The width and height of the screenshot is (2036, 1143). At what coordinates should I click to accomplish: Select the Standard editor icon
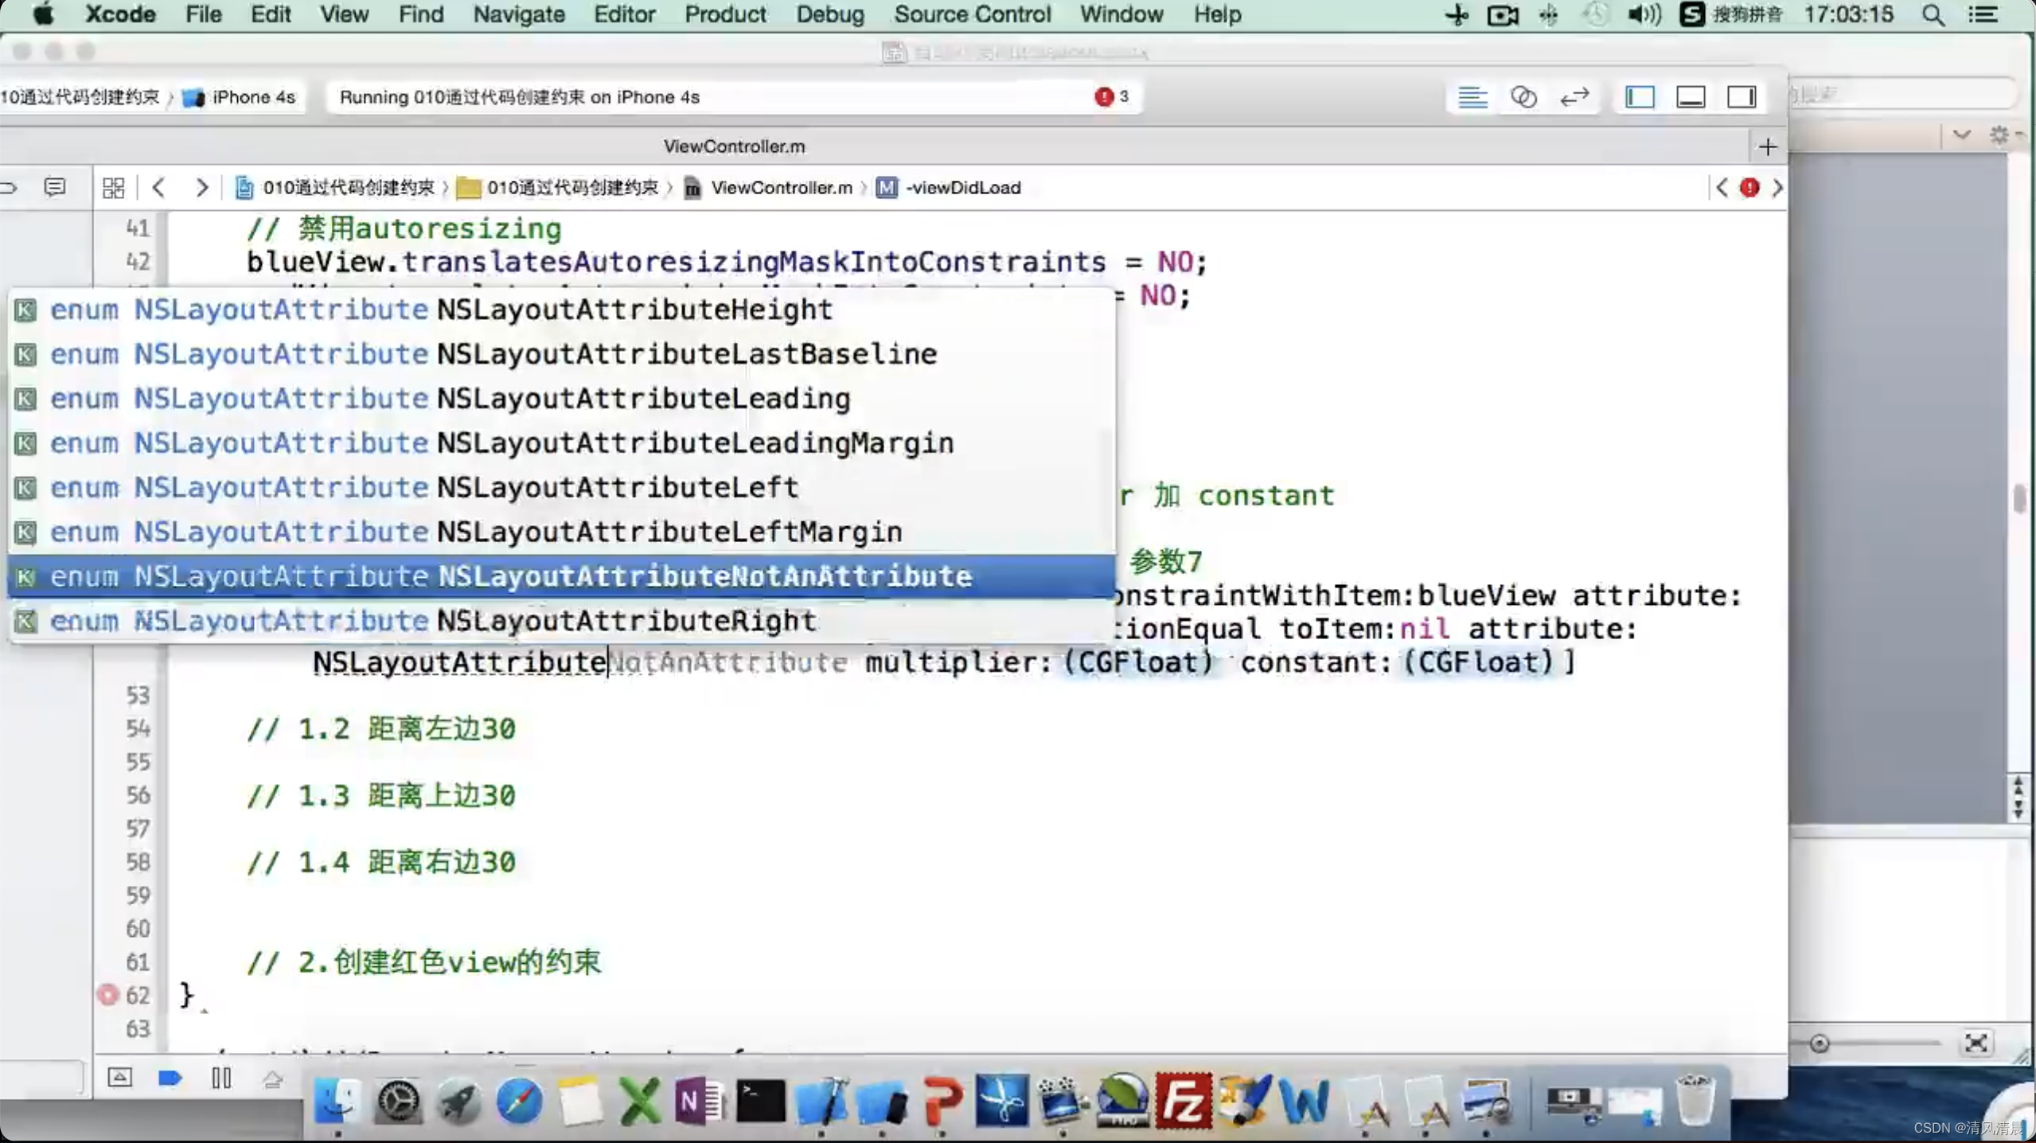point(1472,97)
